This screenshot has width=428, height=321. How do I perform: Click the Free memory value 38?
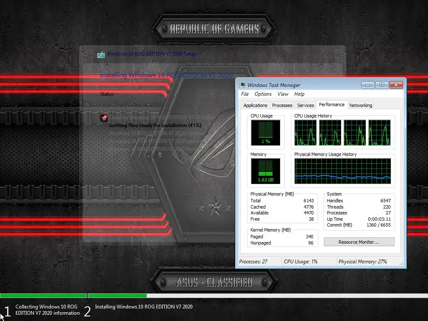coord(311,219)
